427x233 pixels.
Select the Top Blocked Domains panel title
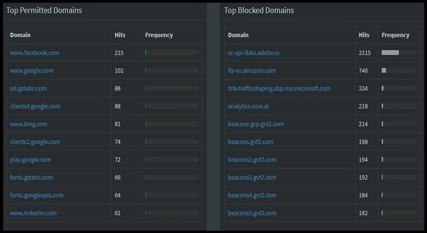click(259, 10)
